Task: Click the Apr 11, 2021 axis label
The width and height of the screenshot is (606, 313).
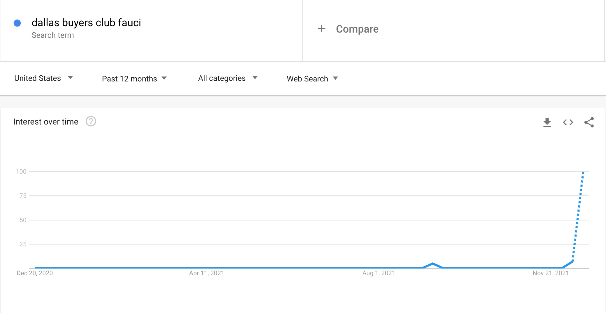Action: pyautogui.click(x=207, y=273)
